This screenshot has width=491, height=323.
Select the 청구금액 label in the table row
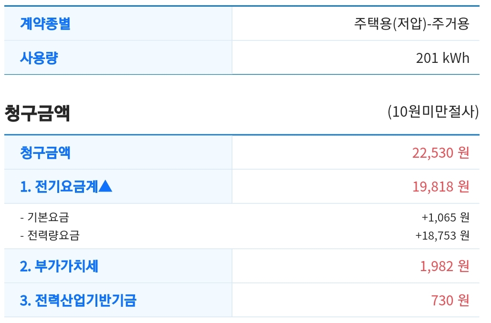pyautogui.click(x=45, y=152)
